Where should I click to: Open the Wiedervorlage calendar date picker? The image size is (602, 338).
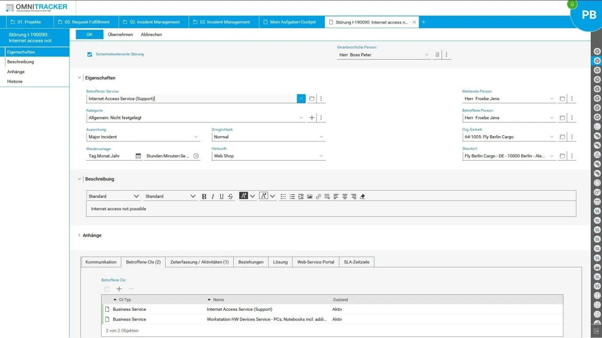coord(138,156)
